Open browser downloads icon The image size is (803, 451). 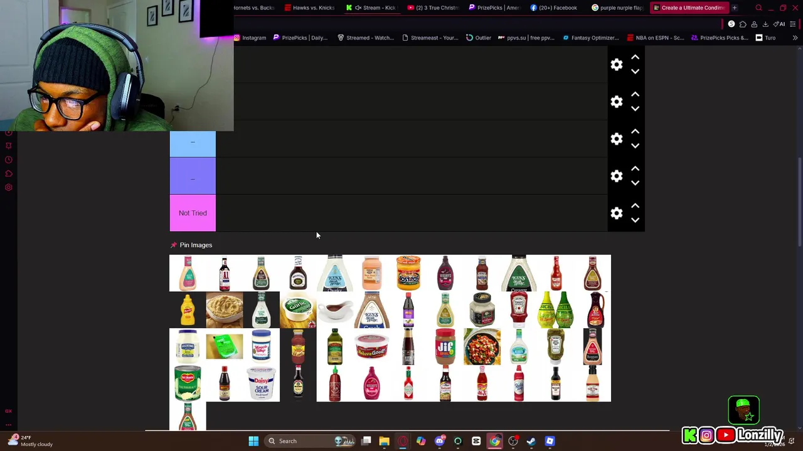(x=765, y=24)
